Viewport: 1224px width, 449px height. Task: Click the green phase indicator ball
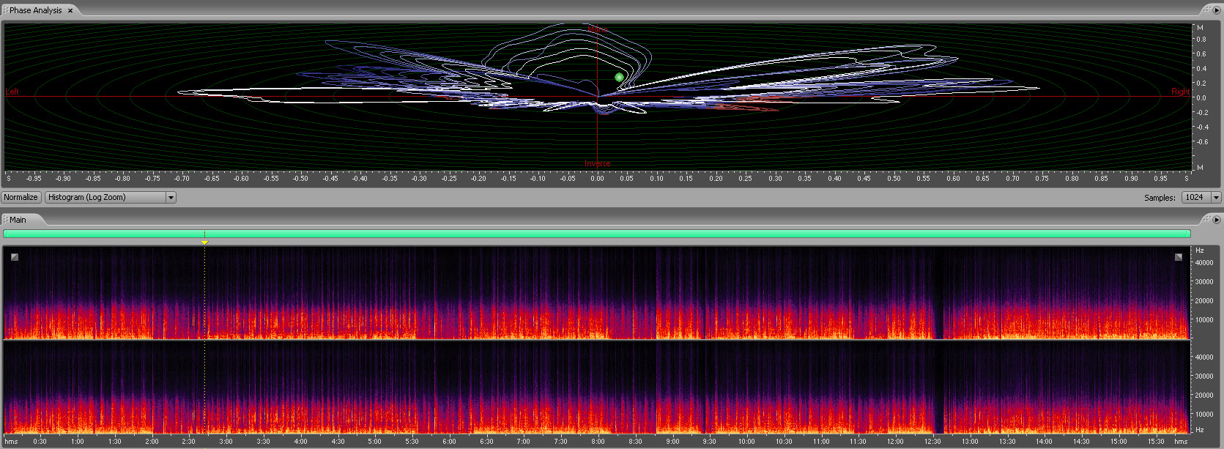point(619,77)
